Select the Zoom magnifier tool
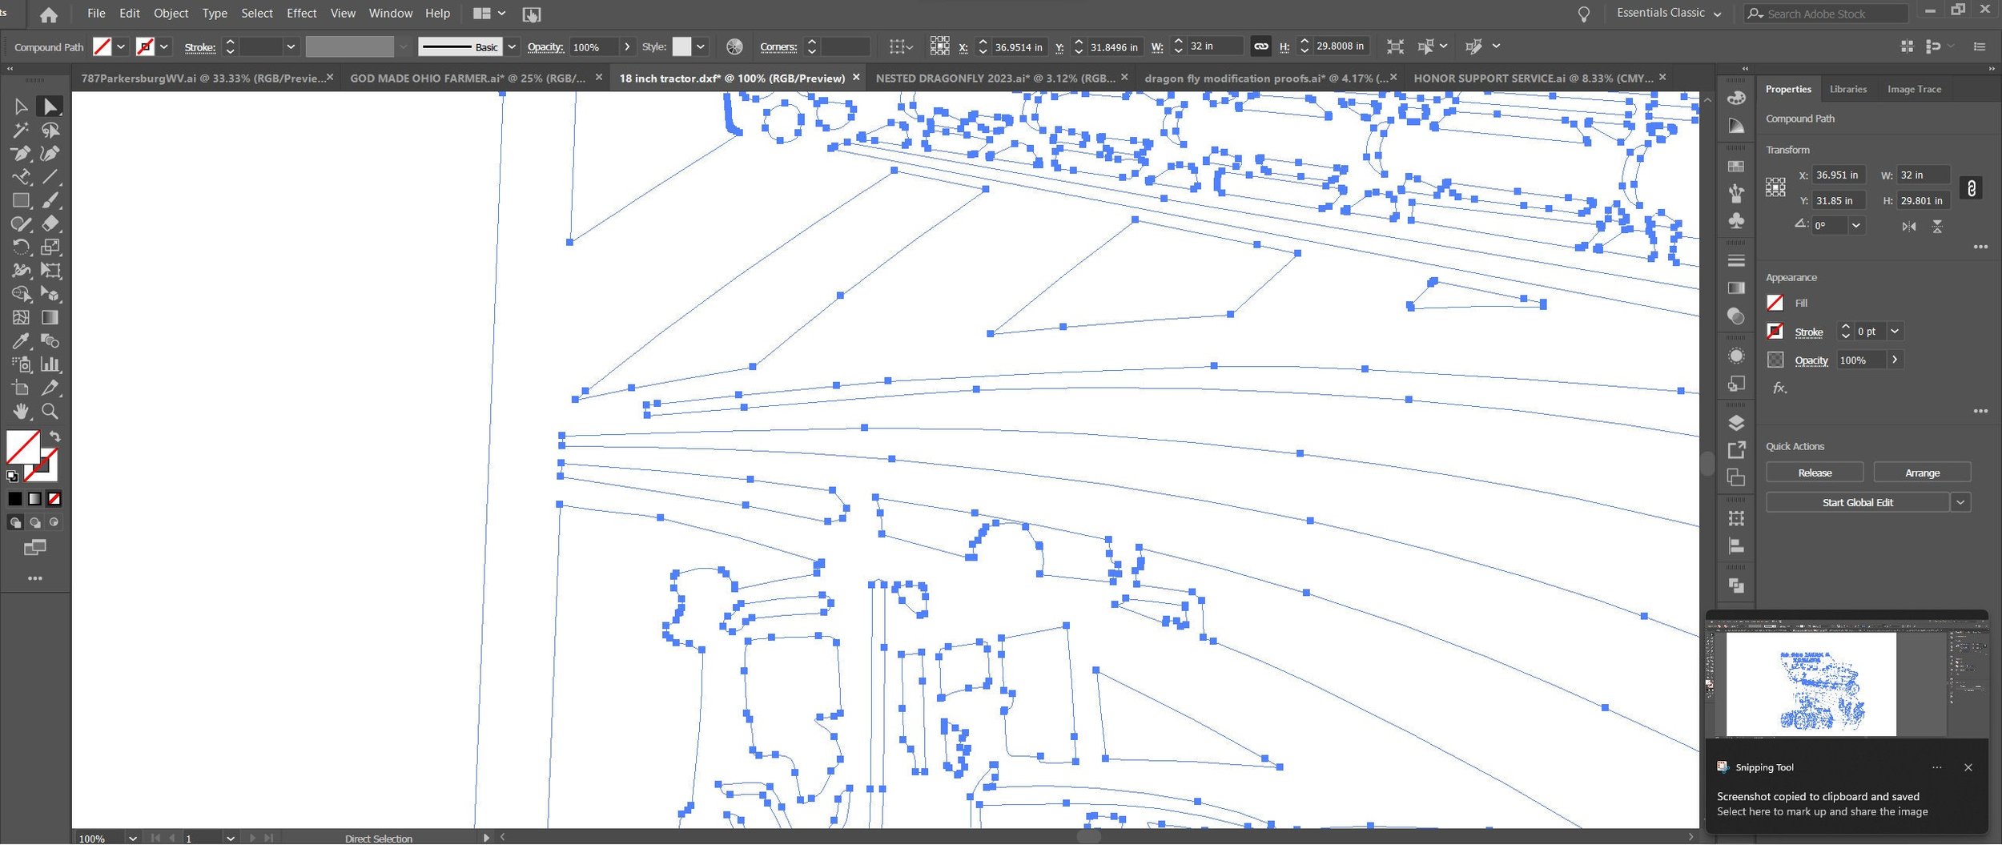2002x845 pixels. 50,411
